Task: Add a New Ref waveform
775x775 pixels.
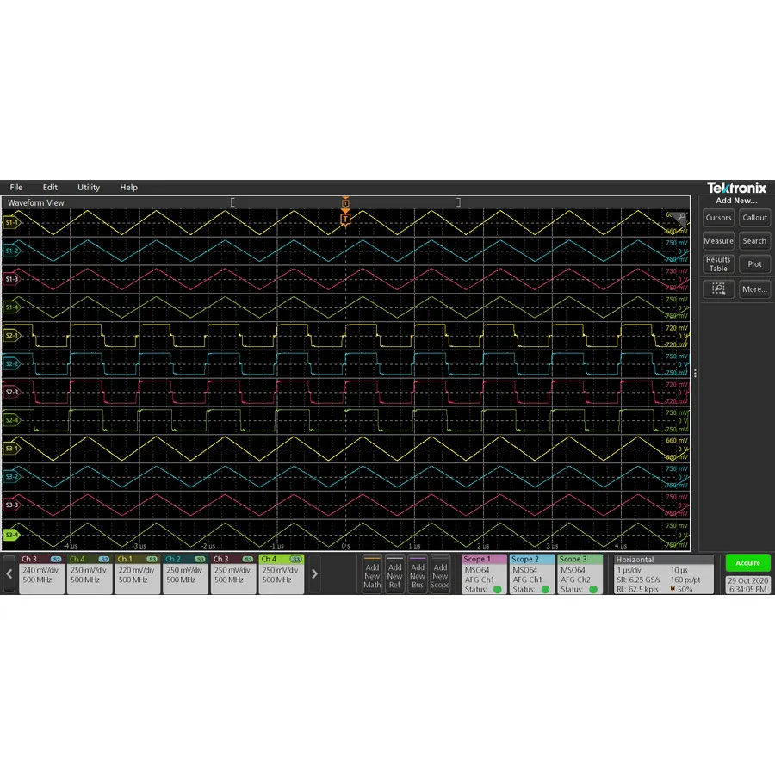Action: 394,574
